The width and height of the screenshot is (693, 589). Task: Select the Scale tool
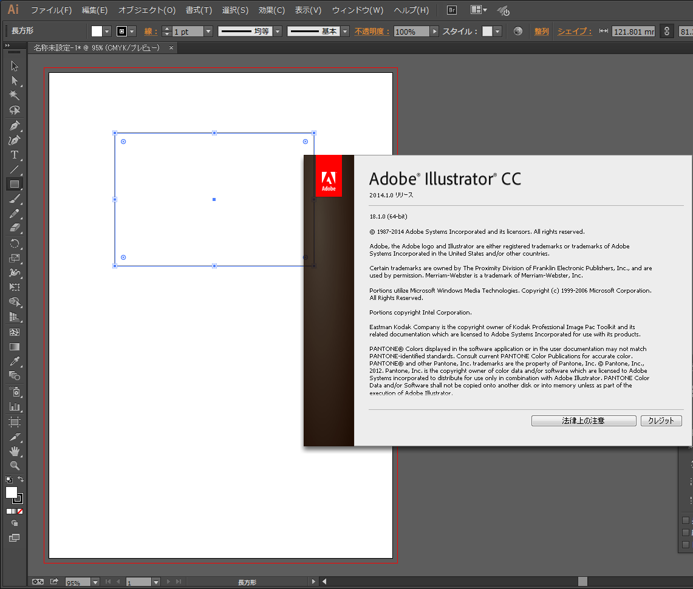(14, 258)
